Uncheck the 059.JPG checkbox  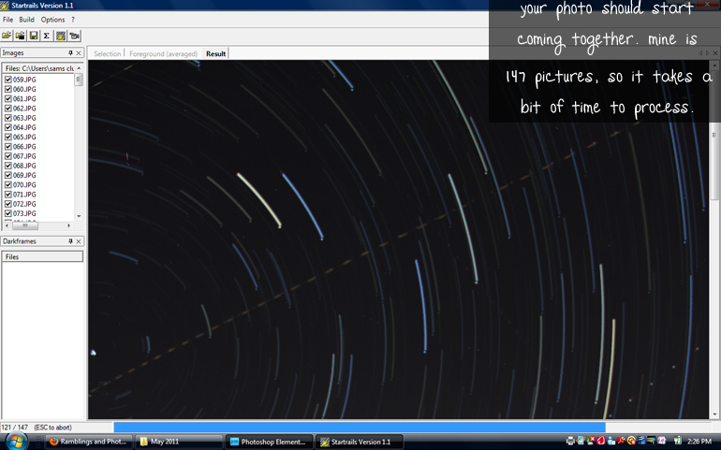(7, 80)
